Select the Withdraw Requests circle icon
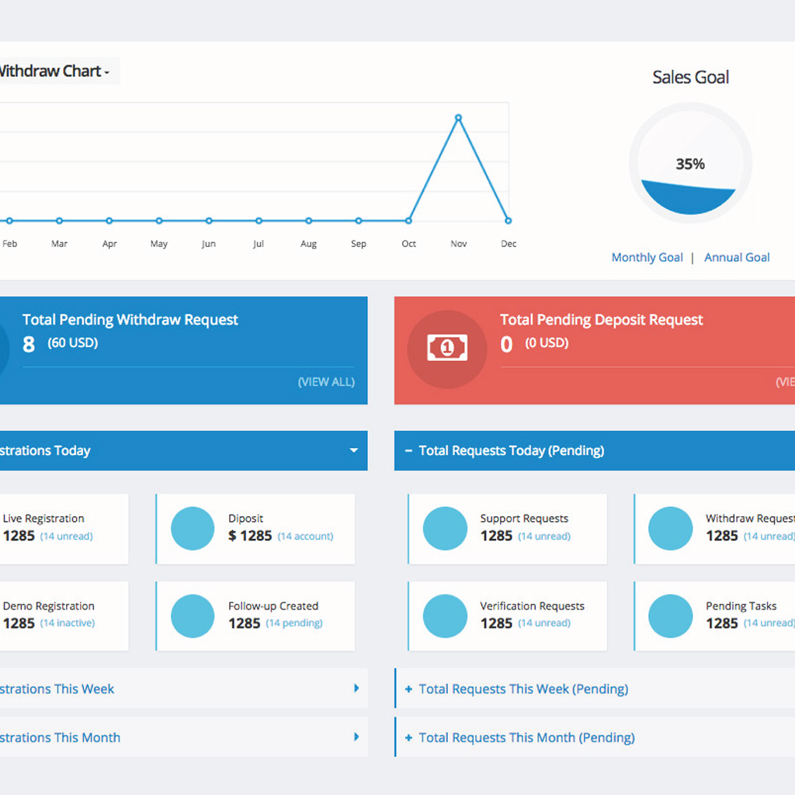795x795 pixels. (671, 529)
